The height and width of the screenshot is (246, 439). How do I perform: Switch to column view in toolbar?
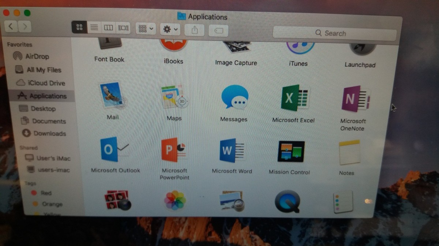[x=109, y=28]
